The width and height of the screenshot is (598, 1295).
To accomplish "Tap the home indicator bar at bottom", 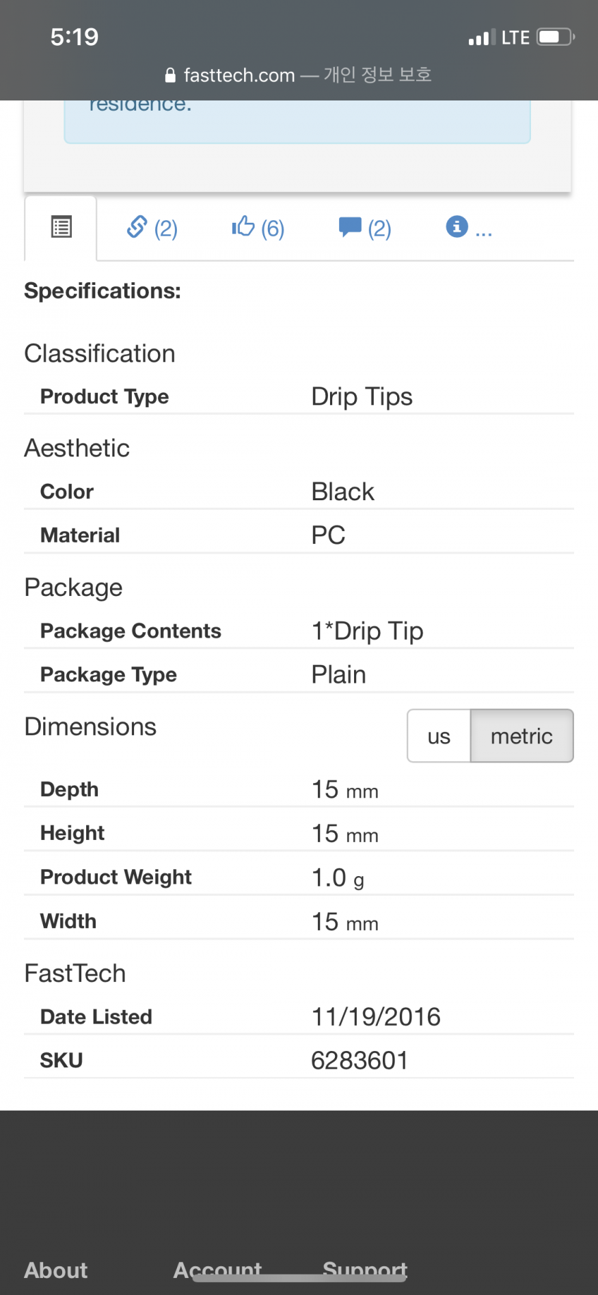I will tap(299, 1277).
